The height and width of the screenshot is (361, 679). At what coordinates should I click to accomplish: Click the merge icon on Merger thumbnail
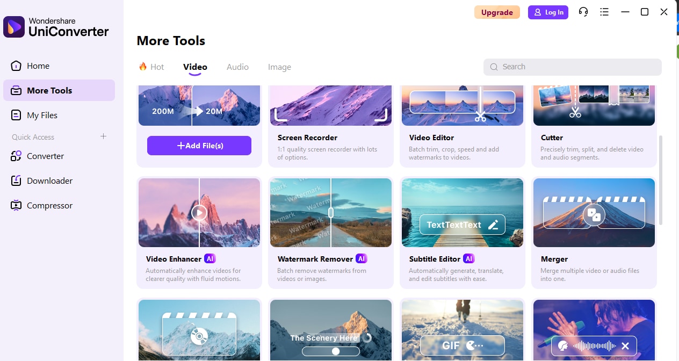pos(594,215)
